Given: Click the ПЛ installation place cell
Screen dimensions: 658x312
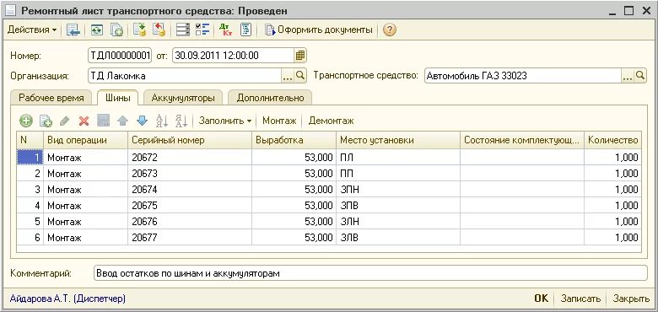Looking at the screenshot, I should (x=398, y=158).
